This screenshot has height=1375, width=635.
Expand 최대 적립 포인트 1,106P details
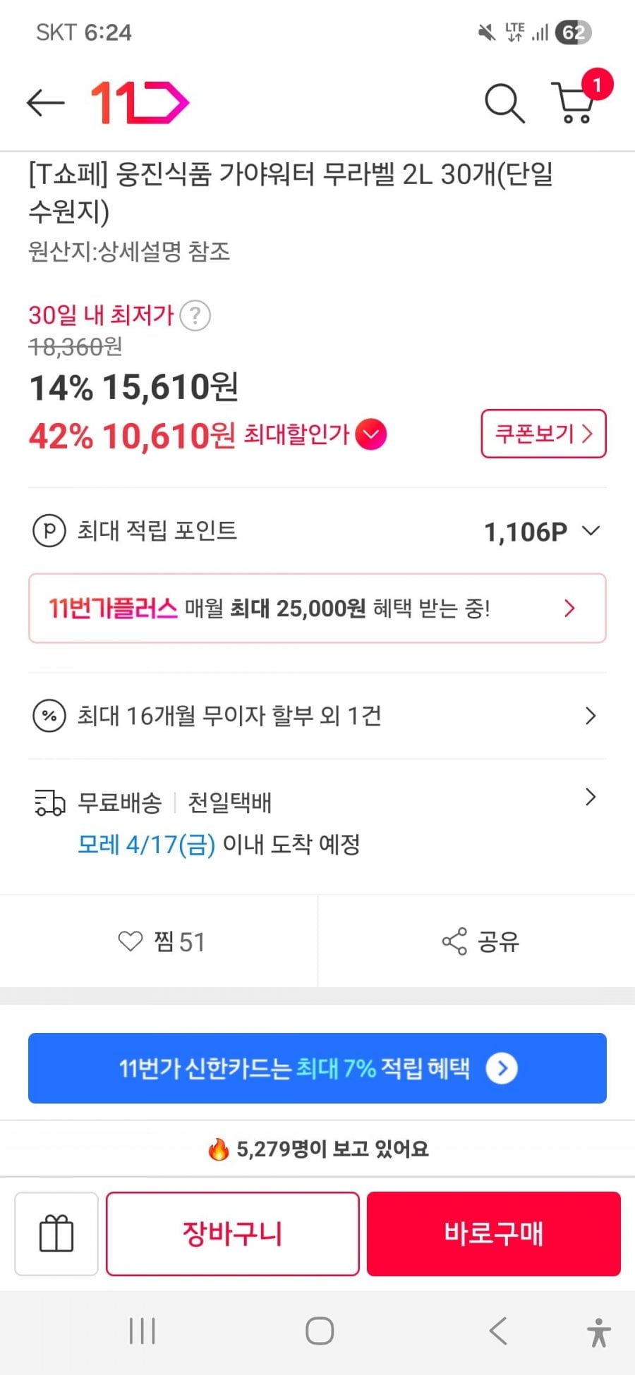(x=591, y=531)
